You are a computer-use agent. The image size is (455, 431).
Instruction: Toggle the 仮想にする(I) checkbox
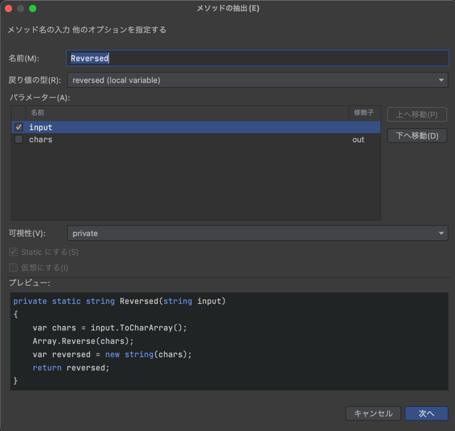pos(13,267)
